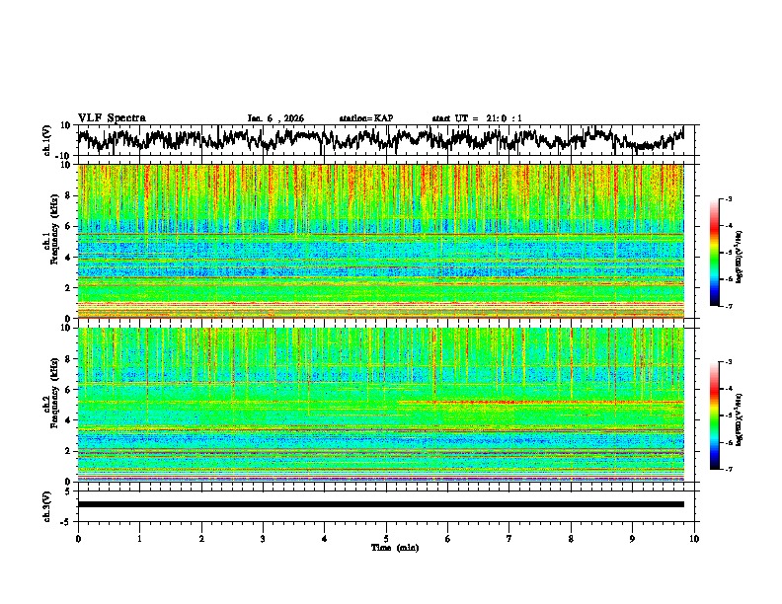Click the "Time (min)" x-axis label
782x604 pixels.
[x=395, y=548]
